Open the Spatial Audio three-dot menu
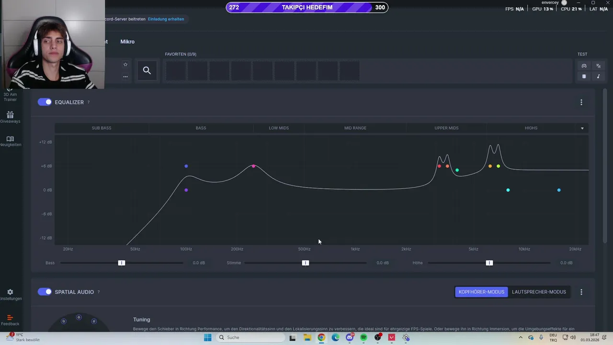The width and height of the screenshot is (613, 345). pyautogui.click(x=581, y=292)
